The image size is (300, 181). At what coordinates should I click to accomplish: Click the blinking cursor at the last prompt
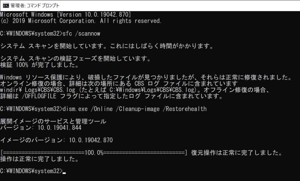click(64, 173)
